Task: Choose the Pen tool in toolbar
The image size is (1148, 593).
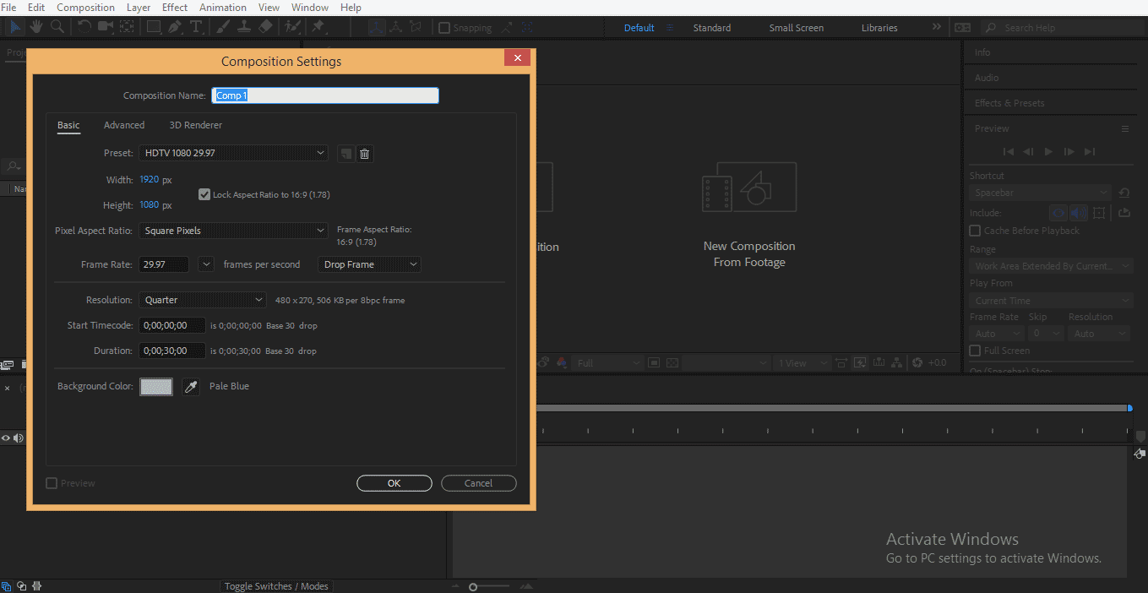Action: pyautogui.click(x=175, y=27)
